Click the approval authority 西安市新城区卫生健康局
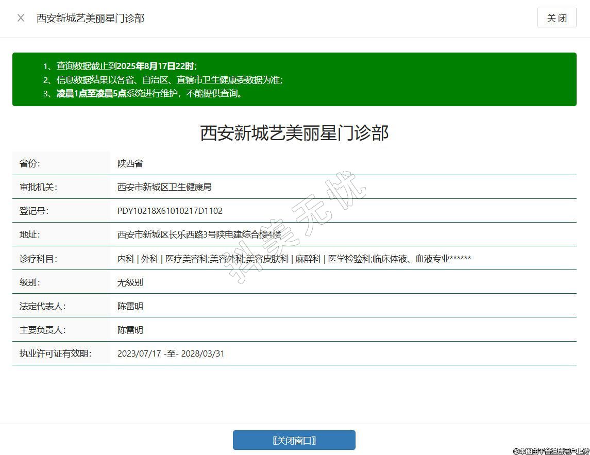 coord(164,187)
